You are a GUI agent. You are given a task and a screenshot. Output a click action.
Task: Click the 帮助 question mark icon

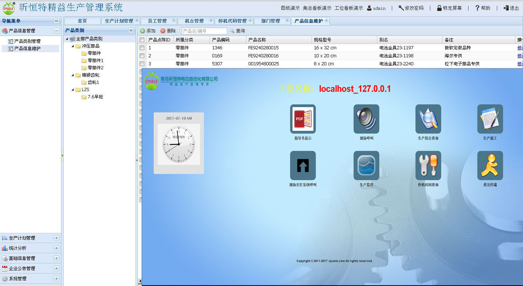(x=477, y=8)
